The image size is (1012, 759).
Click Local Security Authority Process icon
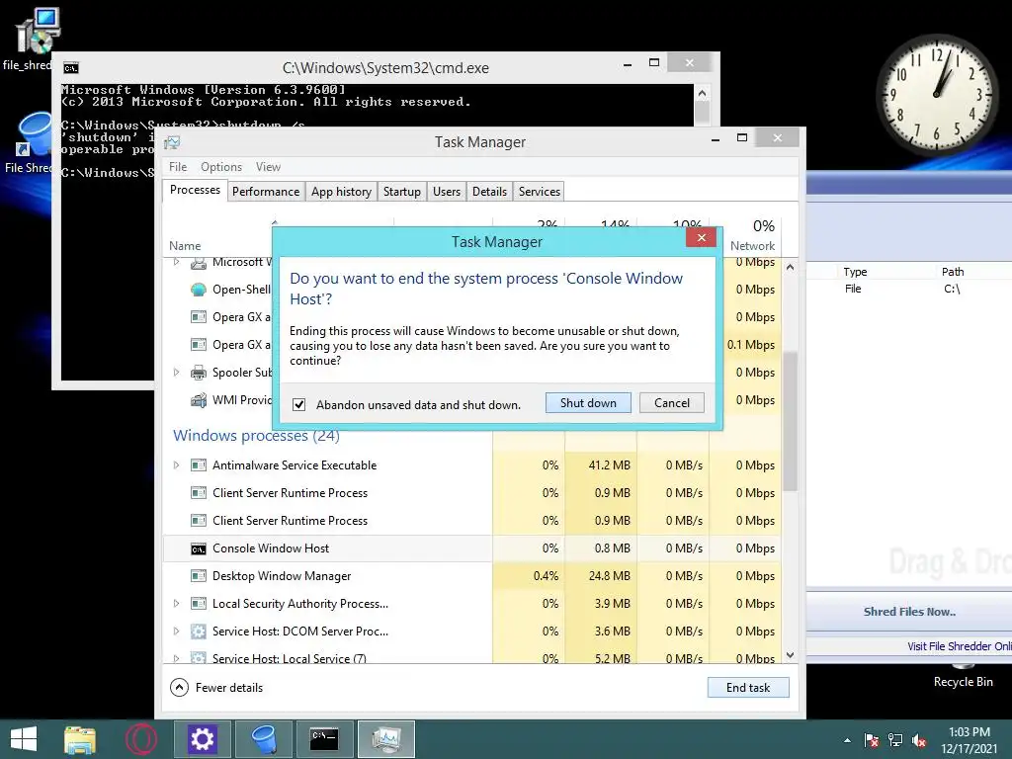click(x=198, y=604)
